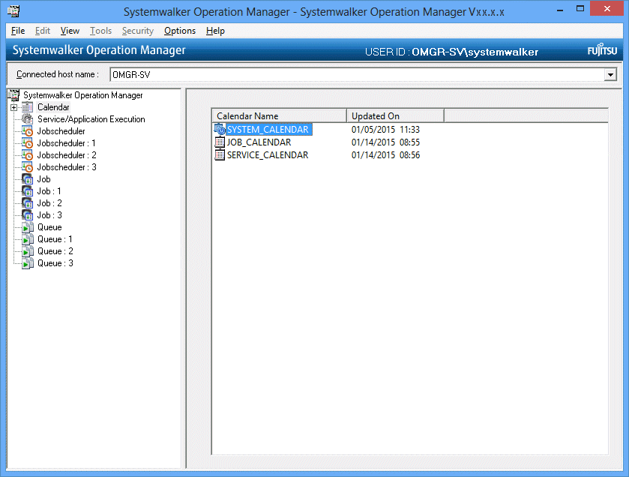This screenshot has height=477, width=629.
Task: Open the Options menu
Action: (180, 31)
